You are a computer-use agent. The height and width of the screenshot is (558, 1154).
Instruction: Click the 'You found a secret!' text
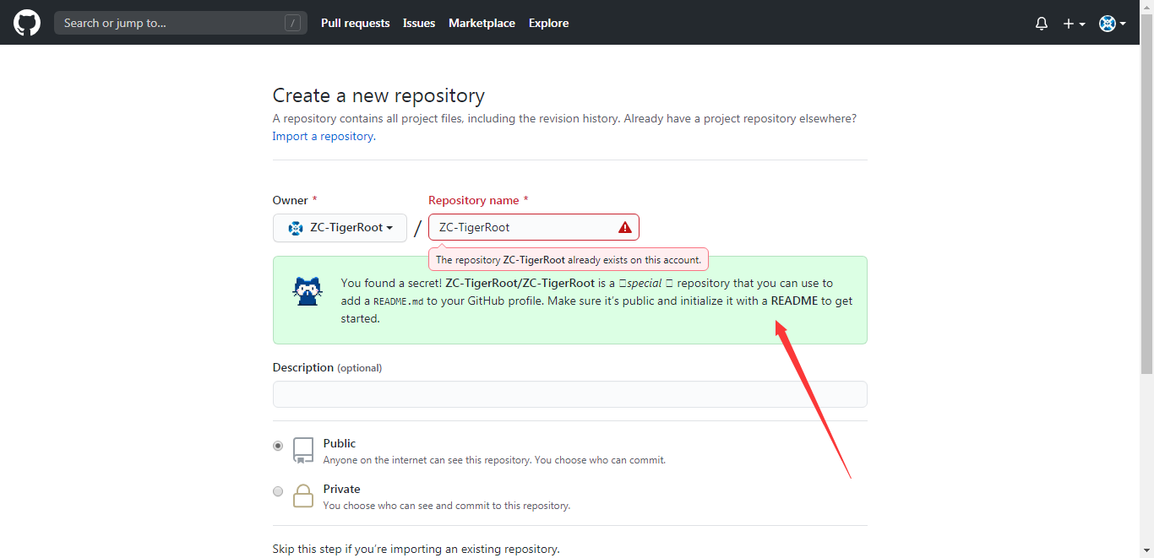tap(391, 283)
